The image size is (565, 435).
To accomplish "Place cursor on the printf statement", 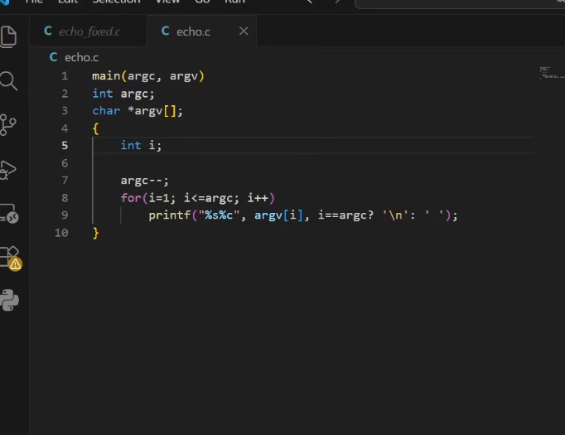I will pyautogui.click(x=176, y=215).
